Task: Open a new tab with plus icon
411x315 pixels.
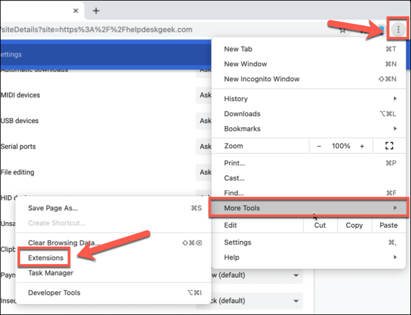Action: (x=96, y=11)
